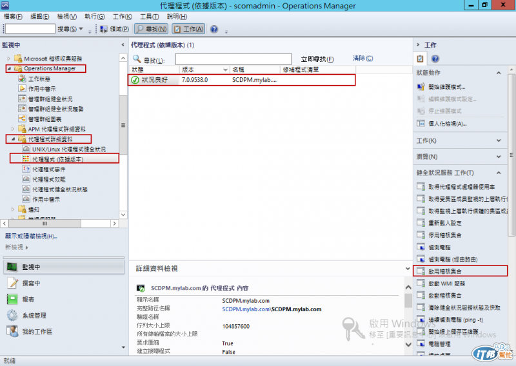Screen dimensions: 516x366
Task: Open the 報表 workspace
Action: click(64, 299)
